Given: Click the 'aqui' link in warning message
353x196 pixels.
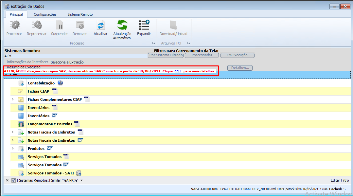Looking at the screenshot, I should click(x=178, y=71).
